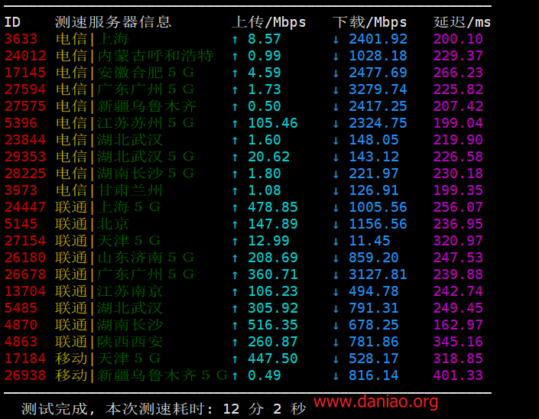This screenshot has height=419, width=539.
Task: Select server ID 3633
Action: click(21, 39)
